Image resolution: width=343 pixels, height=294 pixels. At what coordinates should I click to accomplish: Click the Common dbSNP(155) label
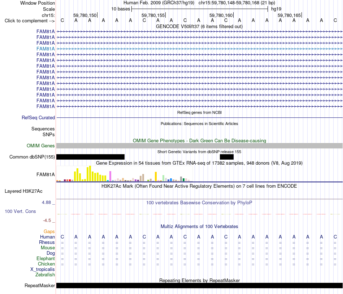pyautogui.click(x=32, y=157)
